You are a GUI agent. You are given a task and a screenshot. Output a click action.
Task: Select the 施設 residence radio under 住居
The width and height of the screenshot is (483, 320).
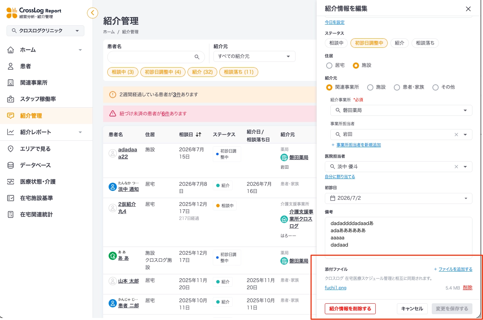pos(356,65)
